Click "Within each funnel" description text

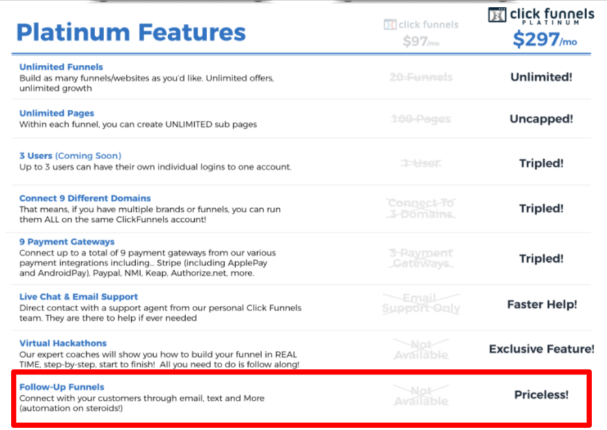click(x=138, y=124)
